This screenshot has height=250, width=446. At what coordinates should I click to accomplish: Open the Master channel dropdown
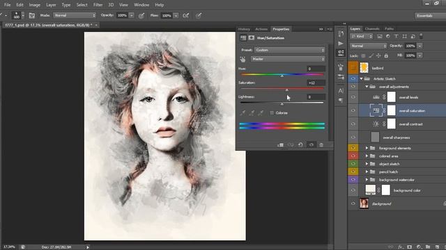288,59
